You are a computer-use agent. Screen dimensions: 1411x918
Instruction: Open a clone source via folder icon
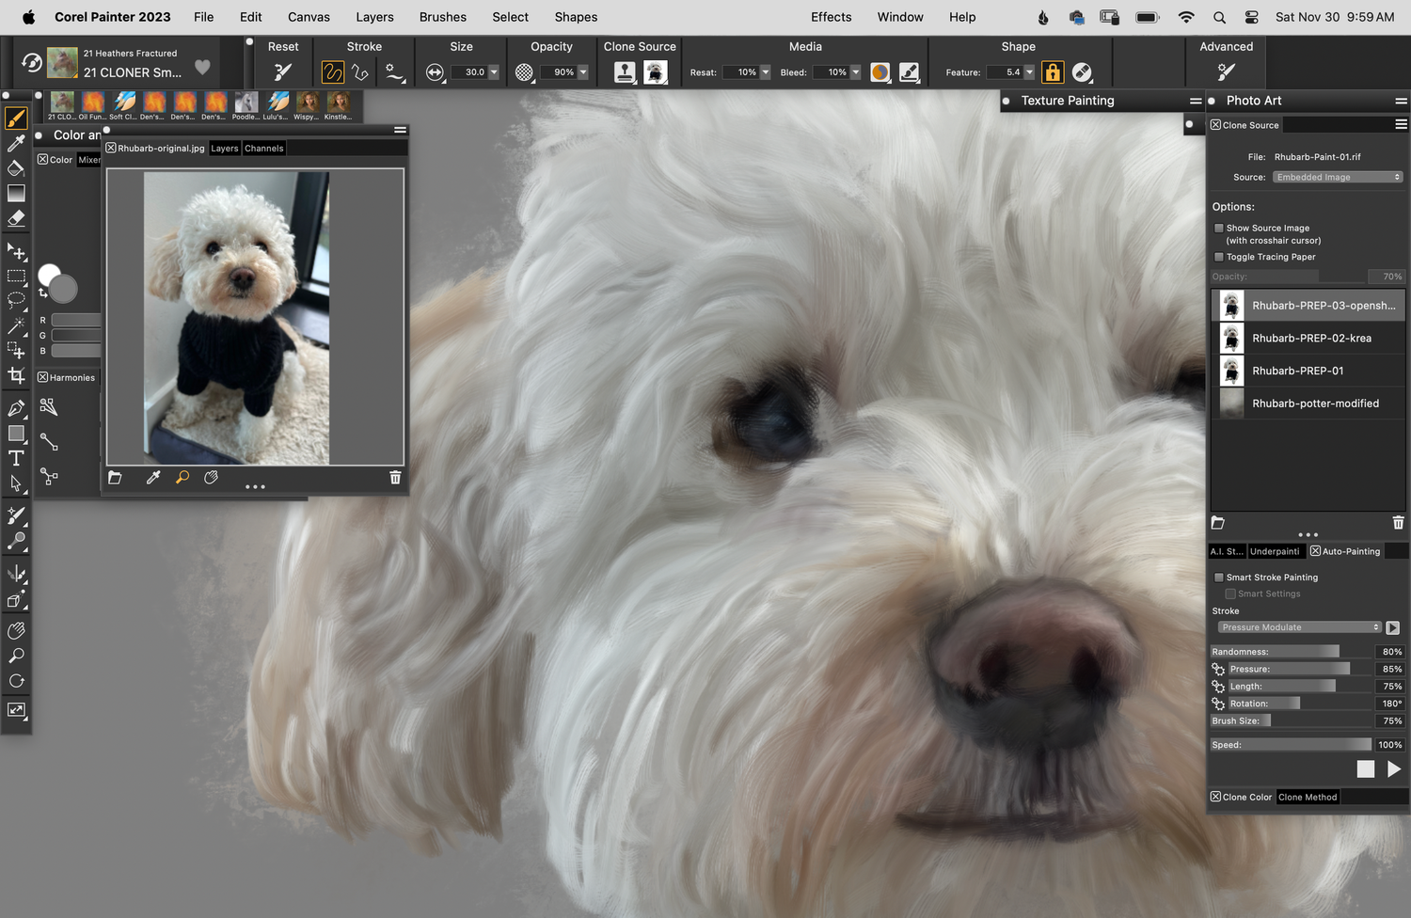(x=1217, y=522)
